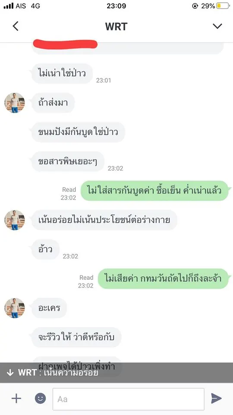
Task: Expand the chat options chevron beside WRT
Action: 217,26
